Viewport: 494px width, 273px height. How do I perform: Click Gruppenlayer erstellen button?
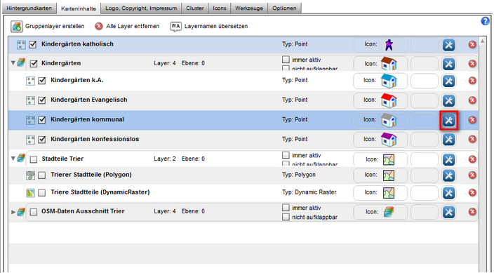coord(48,26)
